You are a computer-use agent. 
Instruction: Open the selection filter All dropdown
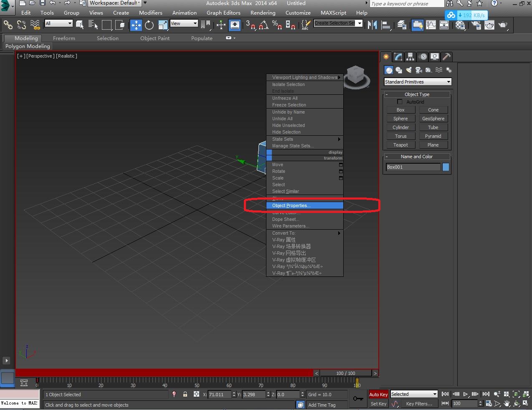(x=59, y=23)
